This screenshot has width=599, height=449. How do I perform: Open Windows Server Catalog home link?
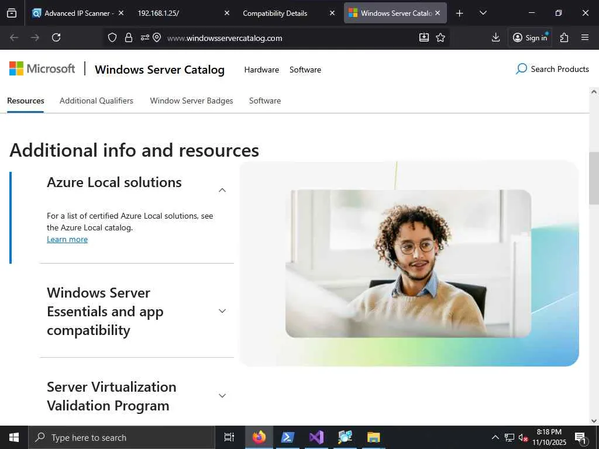pos(160,70)
